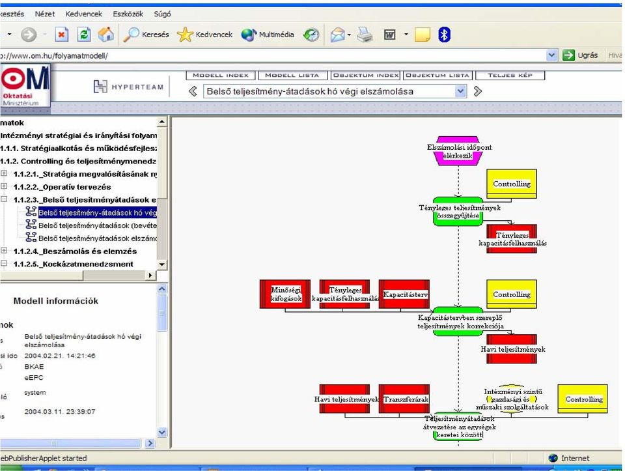Open browsing history clock icon
The width and height of the screenshot is (625, 471).
(x=311, y=35)
